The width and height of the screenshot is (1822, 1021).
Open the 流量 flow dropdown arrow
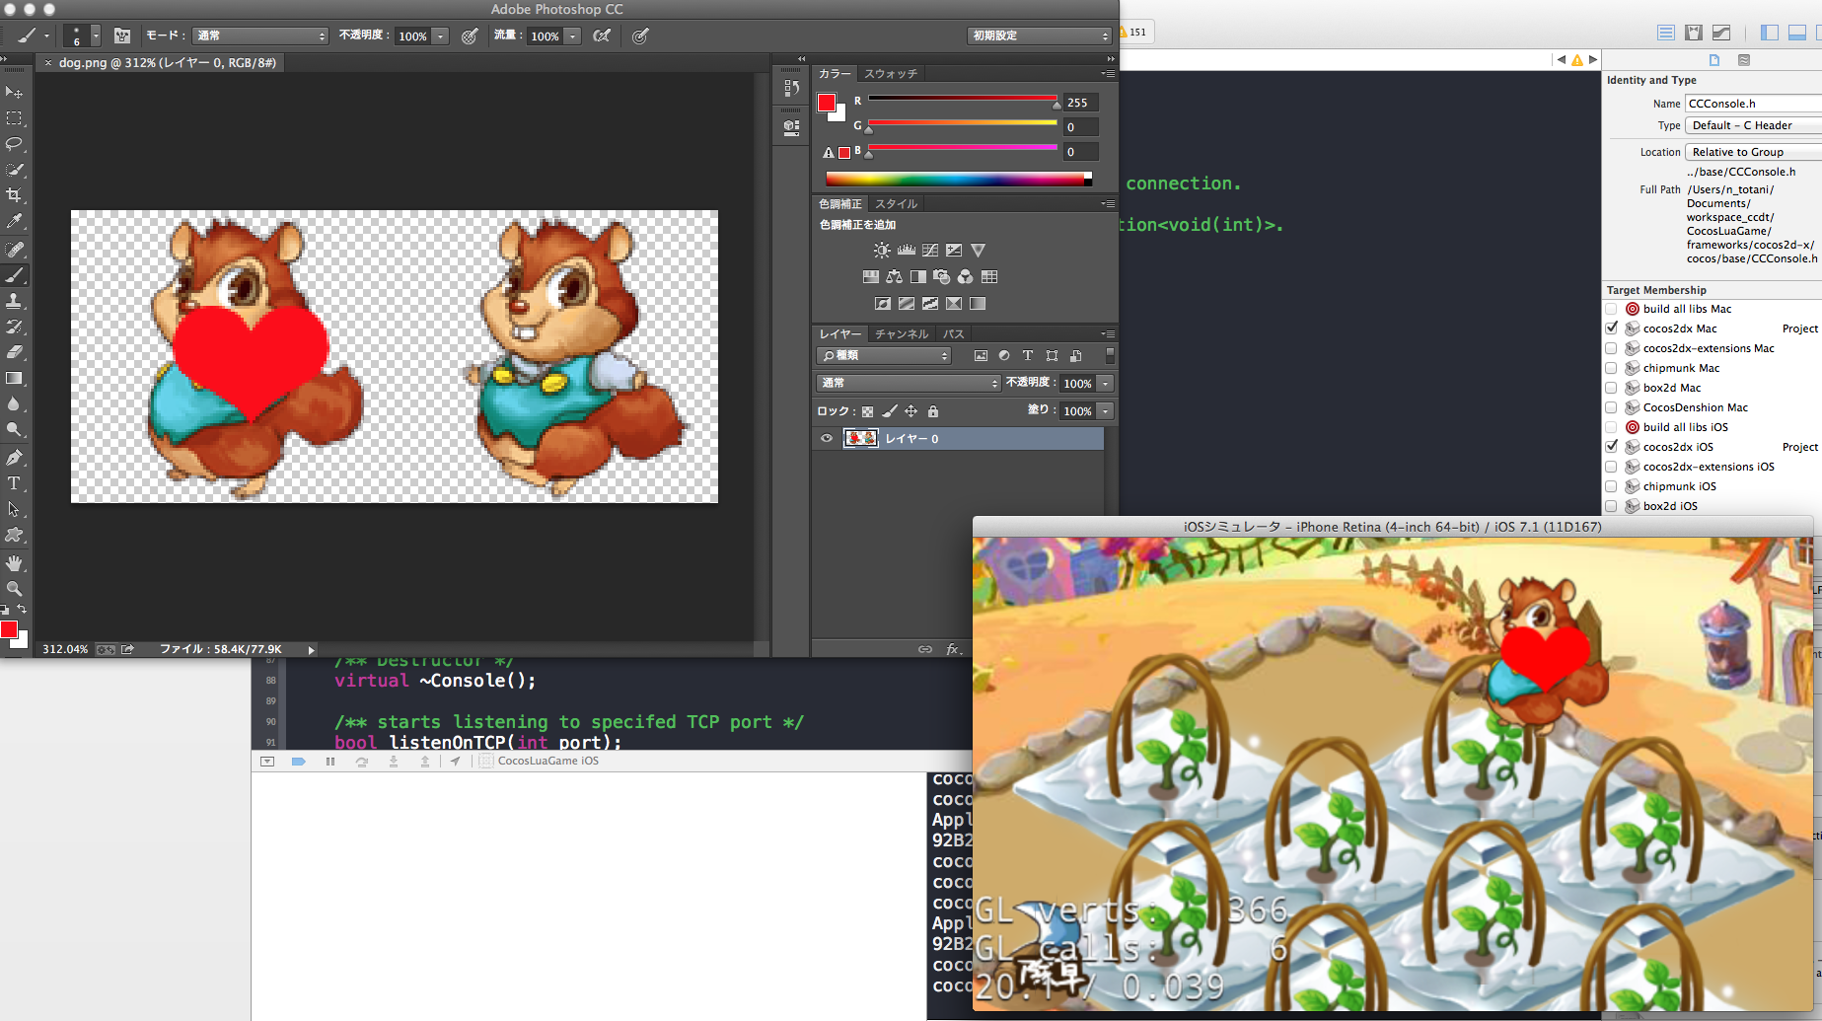(573, 36)
